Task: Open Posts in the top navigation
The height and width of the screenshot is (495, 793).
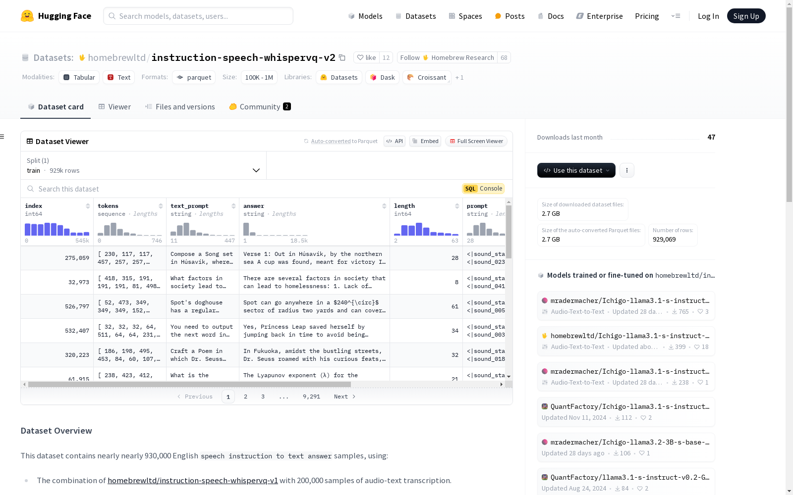Action: click(510, 16)
